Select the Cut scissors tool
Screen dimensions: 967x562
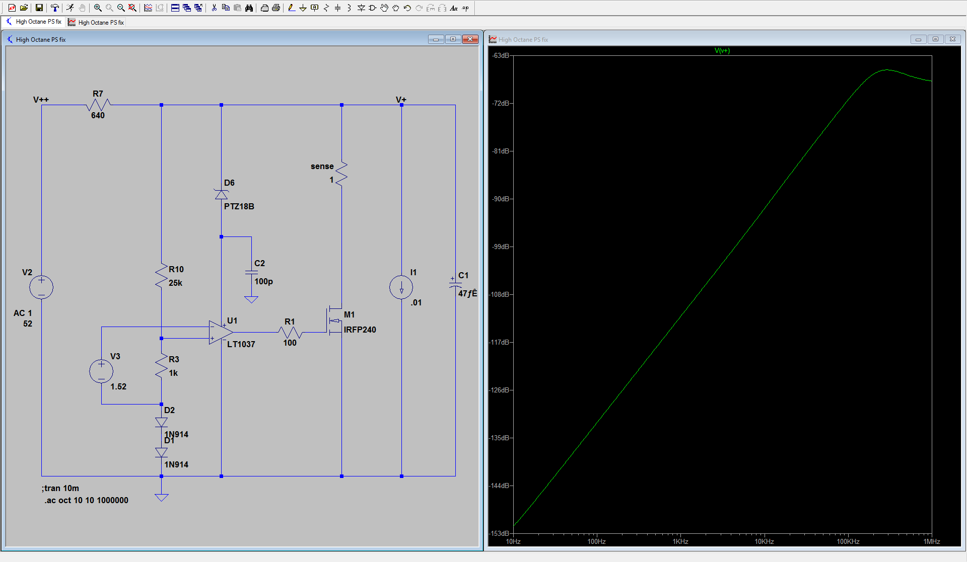pos(214,8)
